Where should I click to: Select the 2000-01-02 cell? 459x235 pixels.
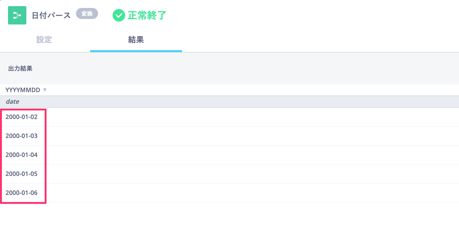tap(21, 117)
